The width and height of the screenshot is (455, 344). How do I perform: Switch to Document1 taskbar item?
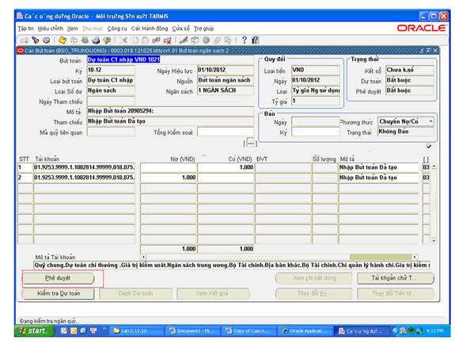click(x=191, y=331)
